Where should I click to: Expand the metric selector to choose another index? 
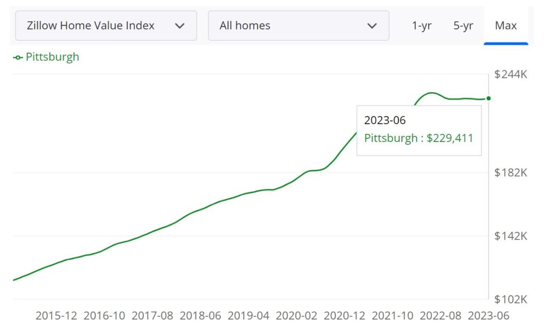[106, 25]
